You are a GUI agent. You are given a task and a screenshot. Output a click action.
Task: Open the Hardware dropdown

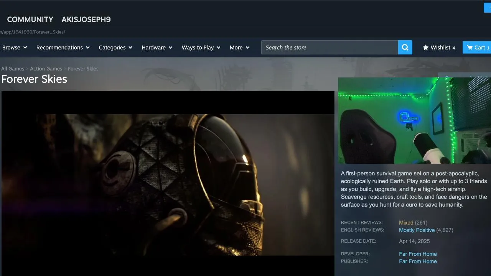coord(157,48)
